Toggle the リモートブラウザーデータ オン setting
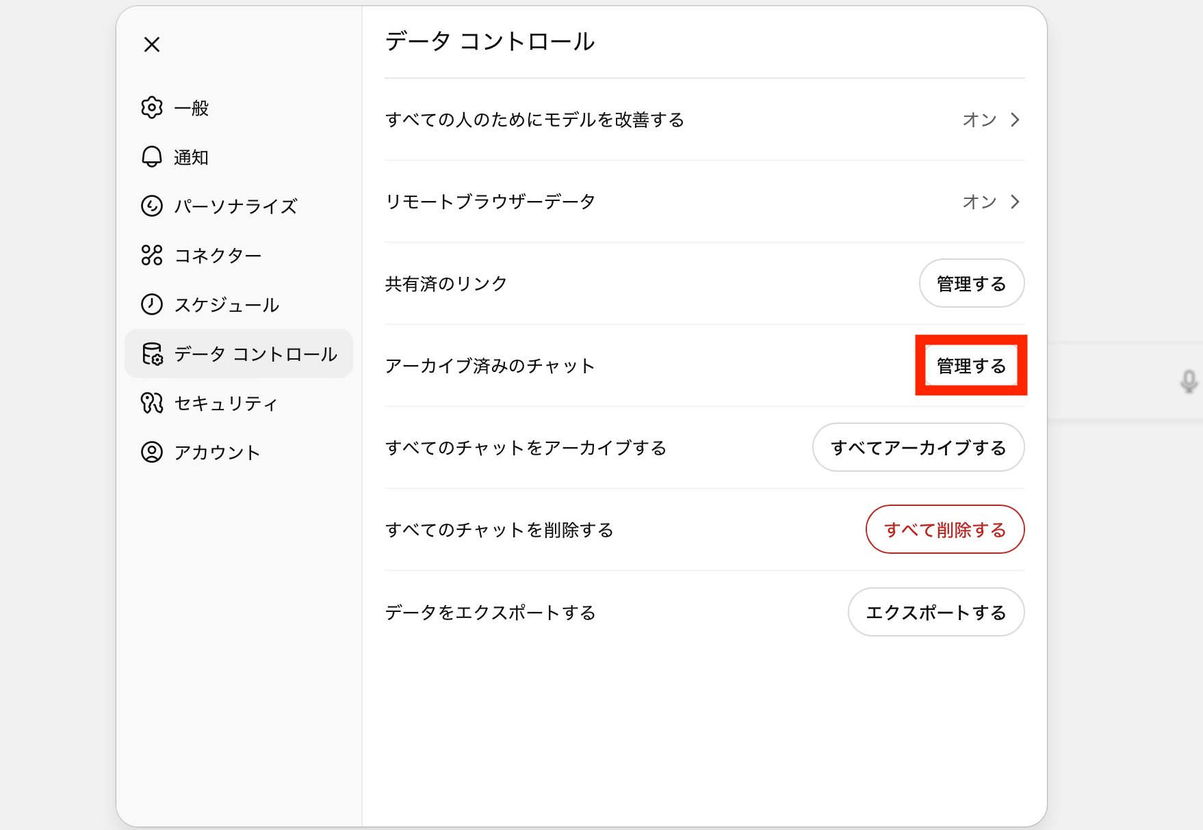1203x830 pixels. pyautogui.click(x=979, y=202)
